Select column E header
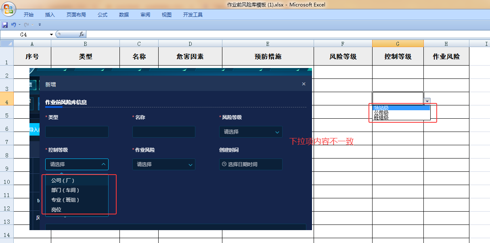Image resolution: width=490 pixels, height=243 pixels. point(268,44)
